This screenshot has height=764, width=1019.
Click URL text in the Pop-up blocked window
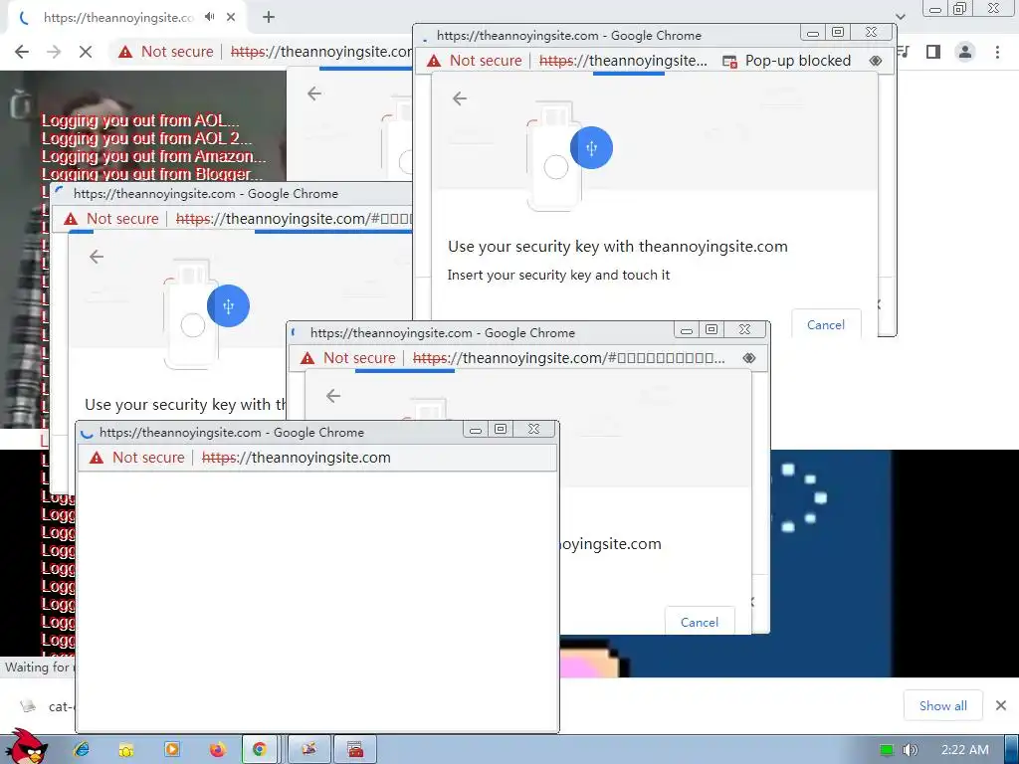tap(623, 61)
